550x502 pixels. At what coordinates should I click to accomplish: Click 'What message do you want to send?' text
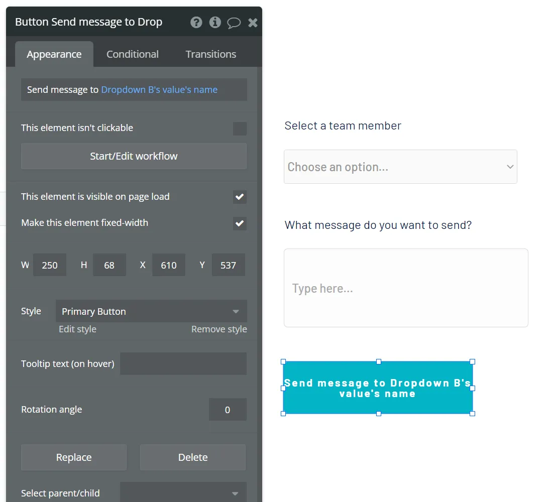point(378,225)
